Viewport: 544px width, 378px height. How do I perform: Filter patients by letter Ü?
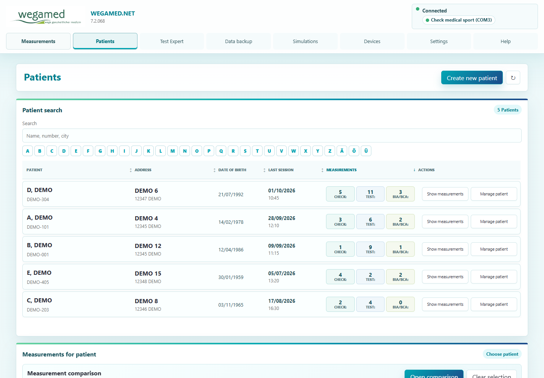pyautogui.click(x=366, y=151)
